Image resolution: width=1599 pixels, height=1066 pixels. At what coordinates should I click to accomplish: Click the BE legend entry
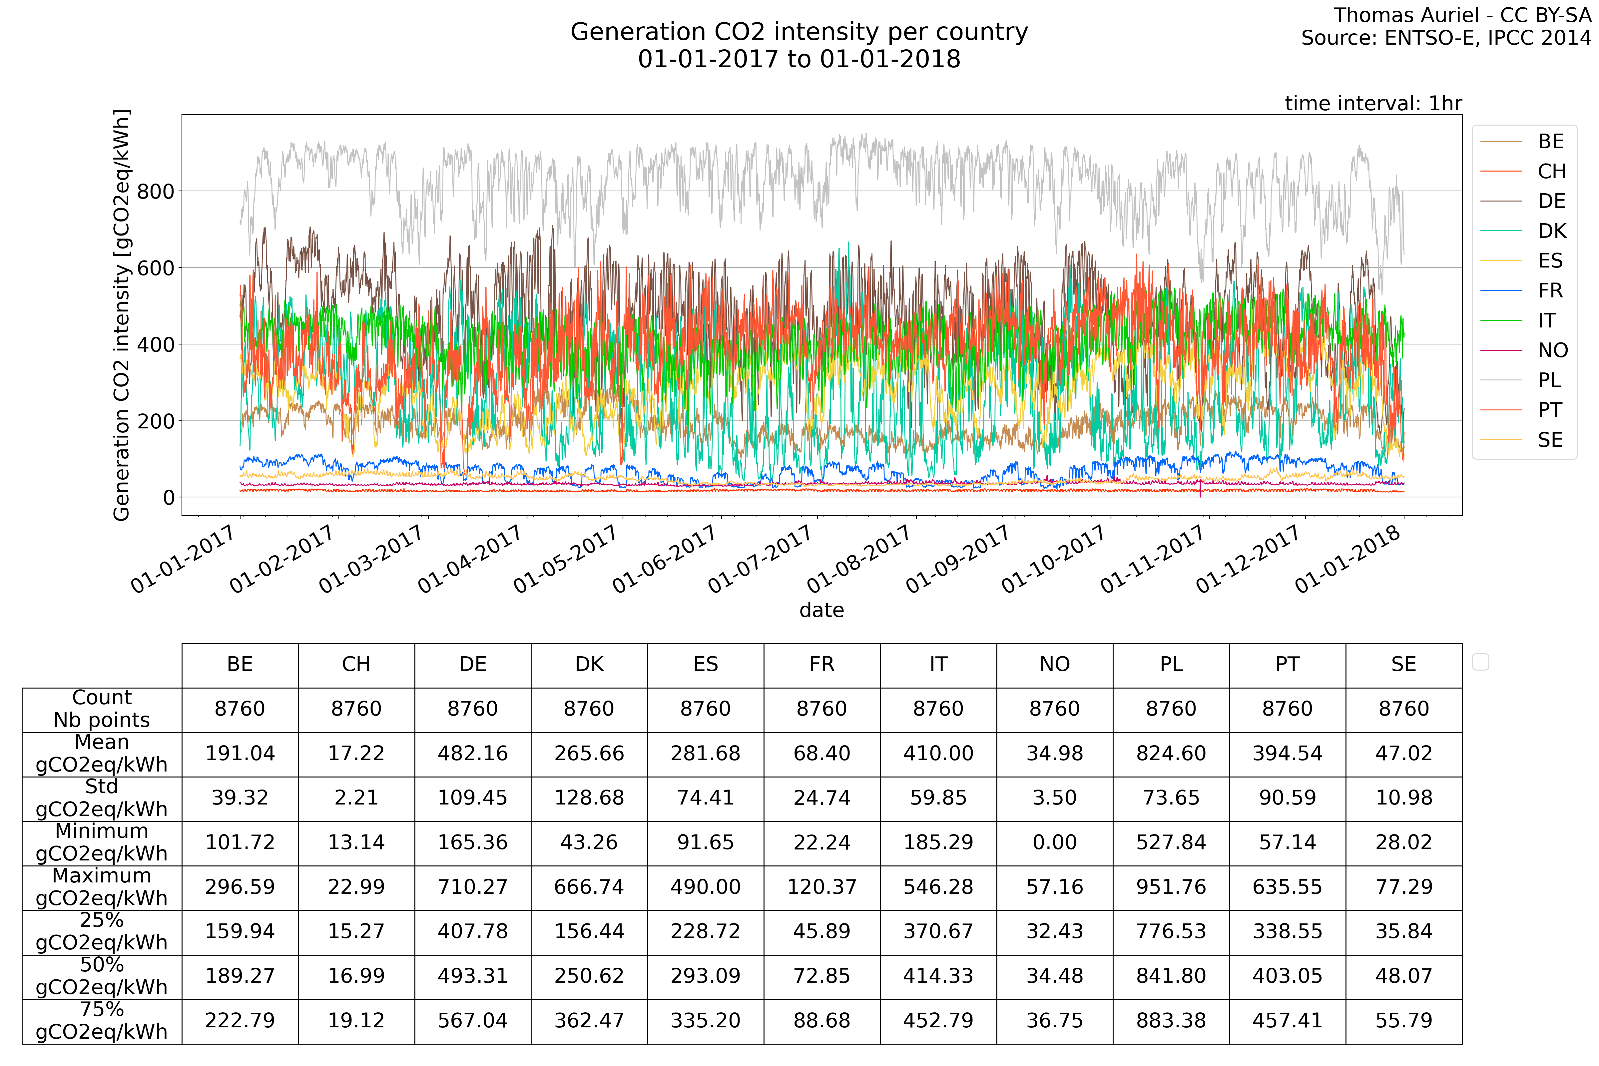click(x=1550, y=141)
